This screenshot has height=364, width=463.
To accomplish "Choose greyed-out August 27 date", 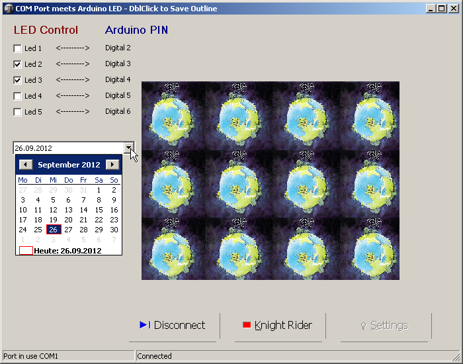I will click(x=22, y=190).
